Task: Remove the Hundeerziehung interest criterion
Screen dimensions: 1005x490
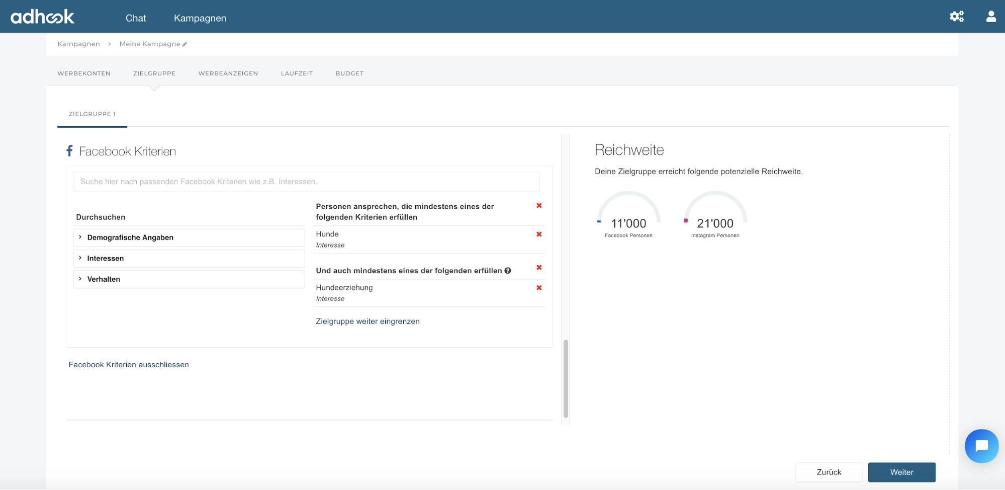Action: (539, 288)
